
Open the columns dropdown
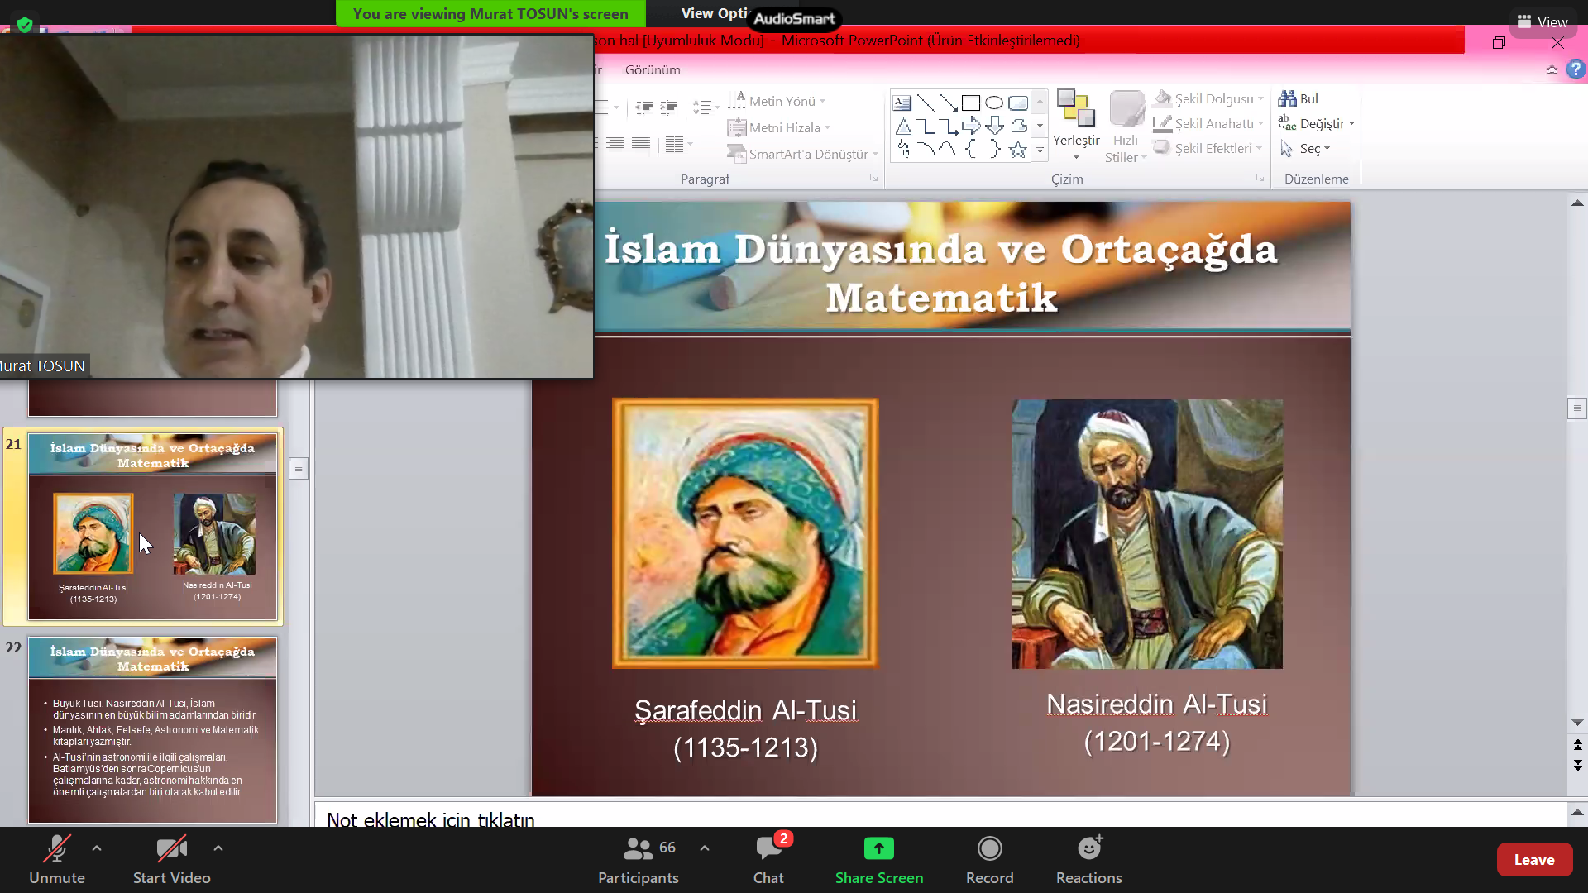tap(679, 144)
